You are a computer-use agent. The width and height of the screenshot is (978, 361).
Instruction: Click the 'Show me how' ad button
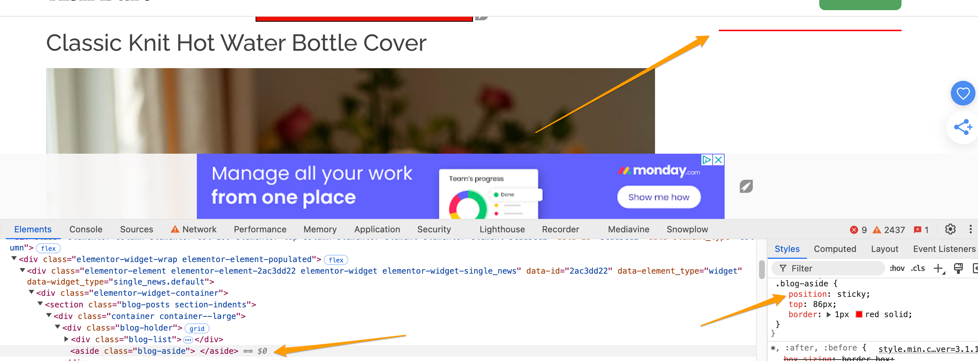tap(658, 197)
